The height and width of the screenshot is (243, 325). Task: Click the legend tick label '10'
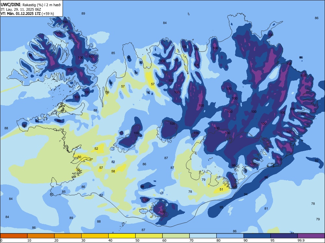[x=29, y=240]
